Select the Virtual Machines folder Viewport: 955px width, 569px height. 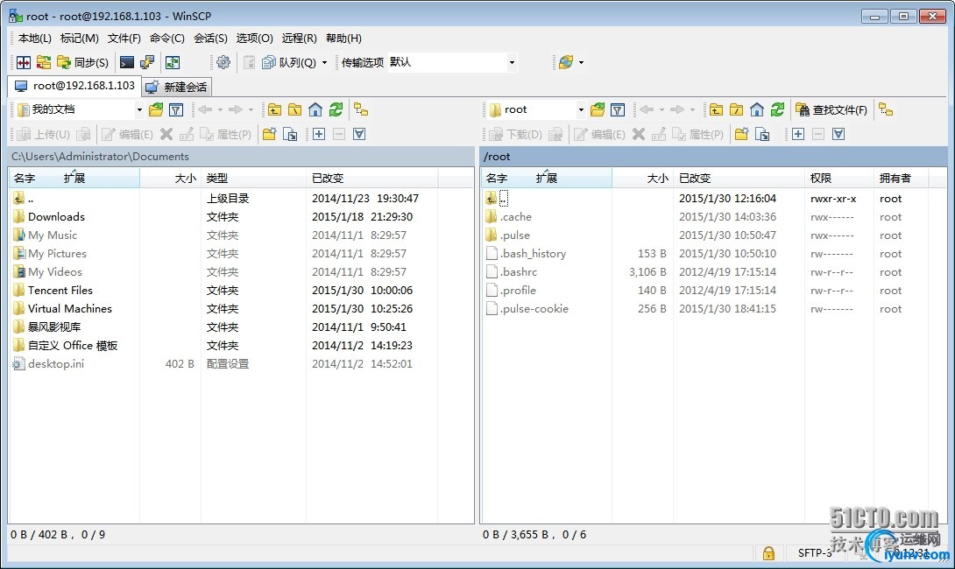coord(70,308)
